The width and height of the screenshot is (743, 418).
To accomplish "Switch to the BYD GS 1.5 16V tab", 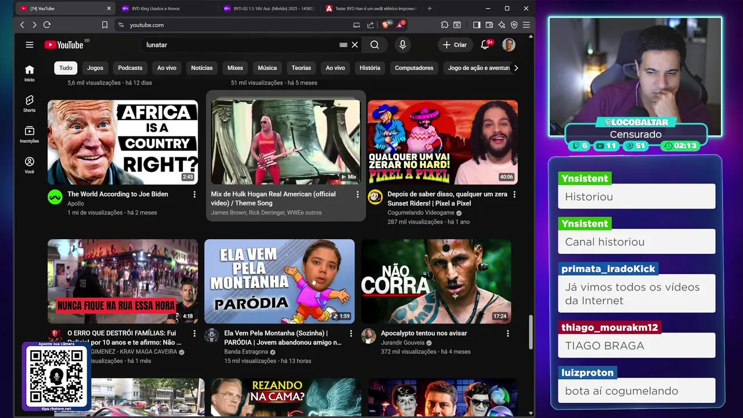I will coord(269,8).
